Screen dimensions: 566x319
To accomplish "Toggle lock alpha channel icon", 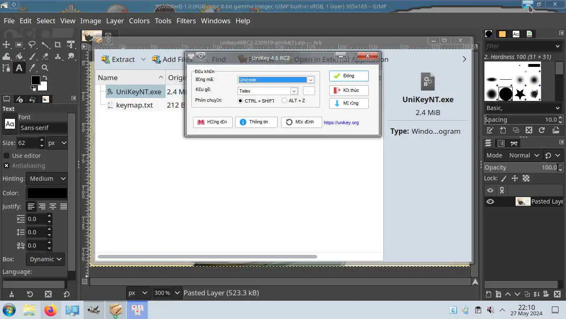I will click(x=526, y=178).
